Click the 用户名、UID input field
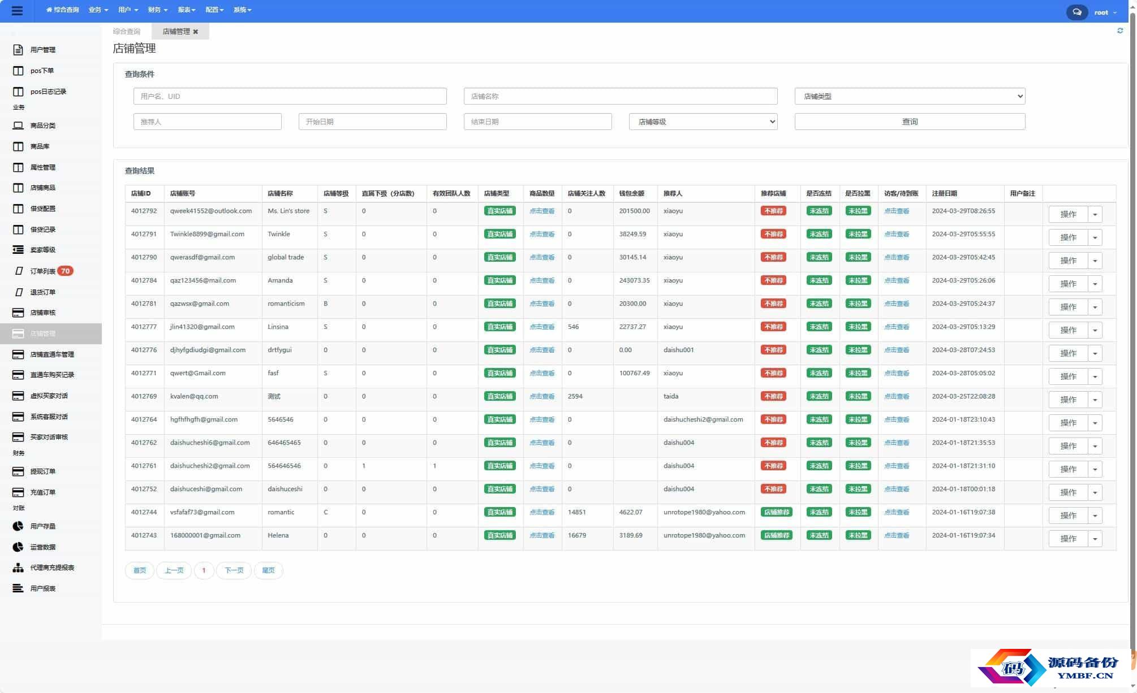1137x693 pixels. [x=290, y=96]
